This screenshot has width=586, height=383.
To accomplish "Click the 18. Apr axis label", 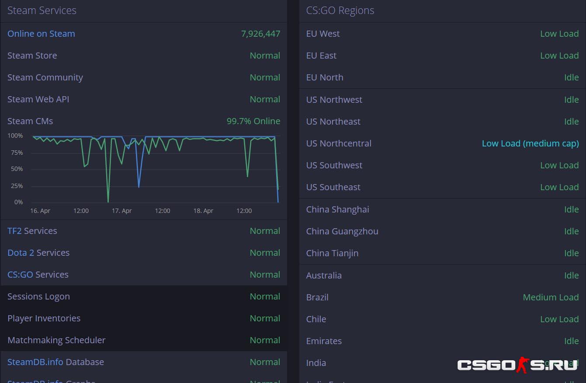I will [203, 211].
